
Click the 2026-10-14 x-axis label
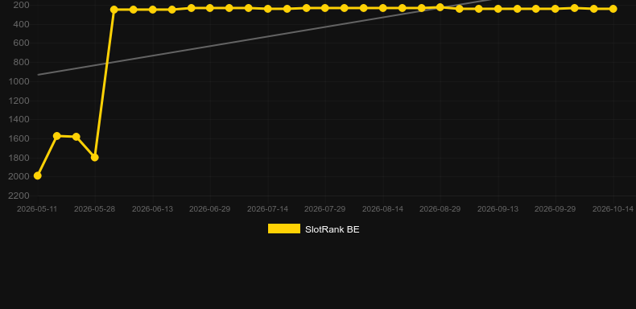613,209
